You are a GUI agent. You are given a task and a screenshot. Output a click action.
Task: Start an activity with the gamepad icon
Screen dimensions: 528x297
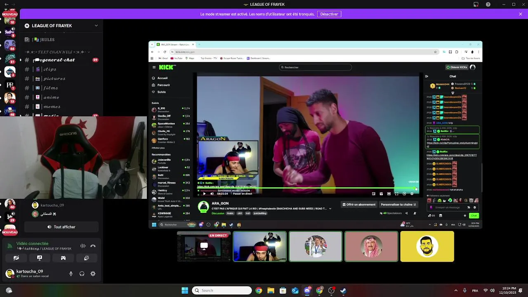coord(63,258)
